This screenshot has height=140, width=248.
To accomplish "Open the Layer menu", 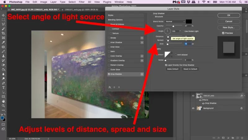I will pyautogui.click(x=53, y=2).
